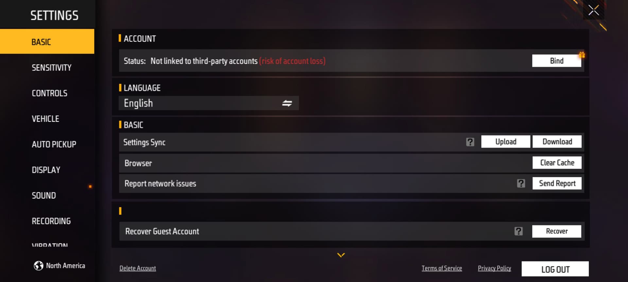Go to the Sound settings tab
Viewport: 628px width, 282px height.
pyautogui.click(x=44, y=196)
